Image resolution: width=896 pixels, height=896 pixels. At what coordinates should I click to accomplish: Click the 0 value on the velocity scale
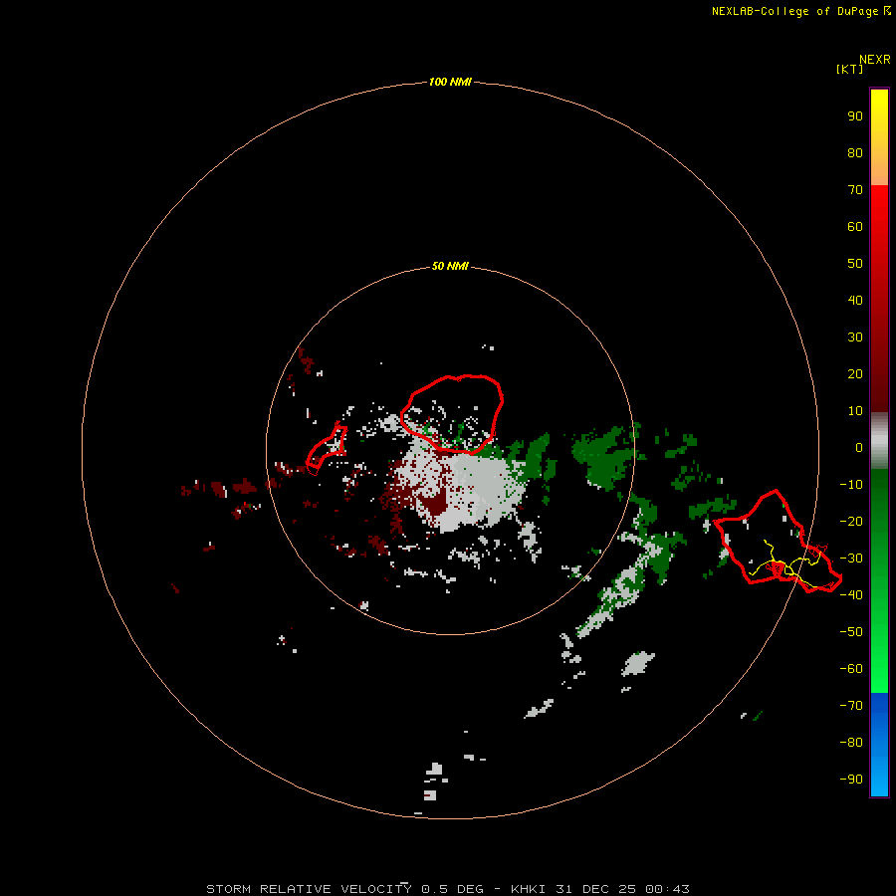859,447
